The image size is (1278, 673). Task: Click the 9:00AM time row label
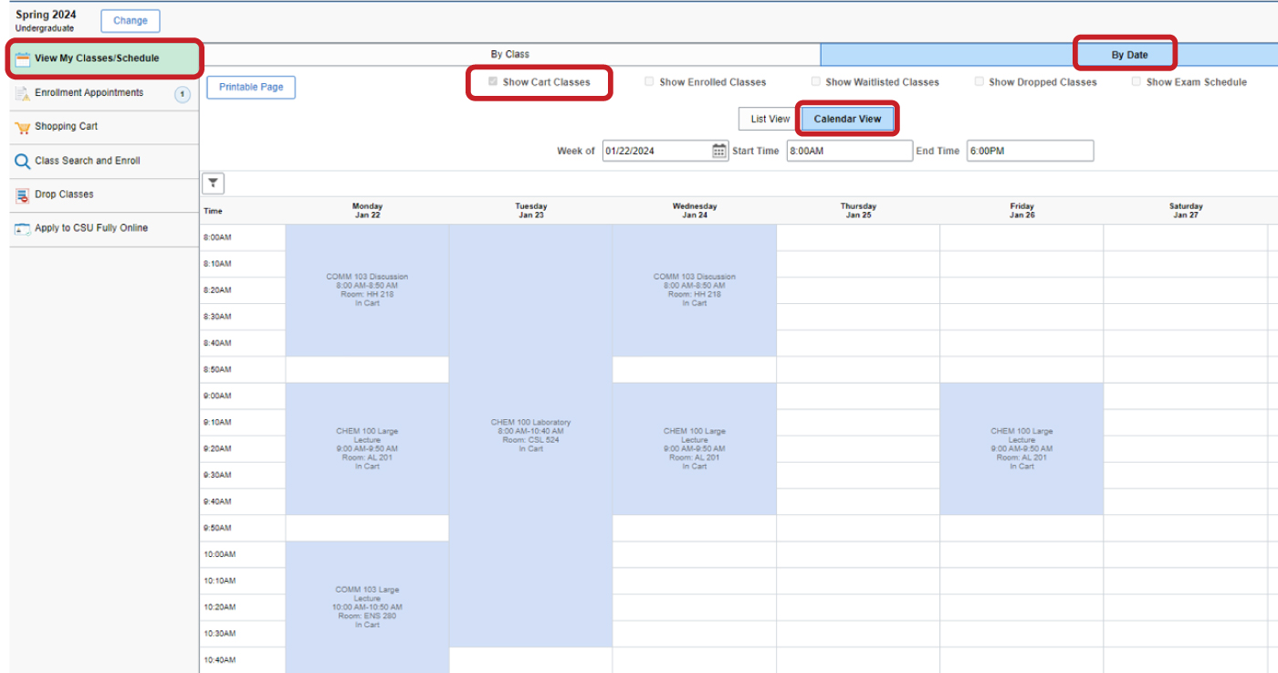pos(217,396)
